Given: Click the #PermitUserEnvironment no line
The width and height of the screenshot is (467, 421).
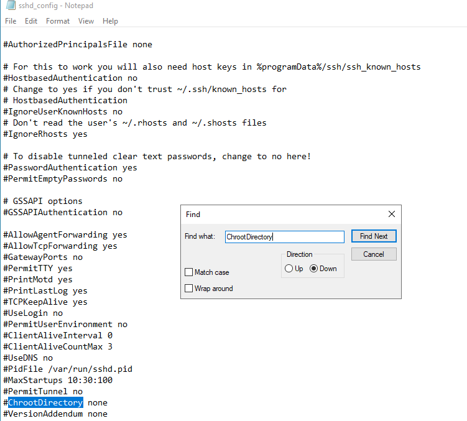Looking at the screenshot, I should (65, 324).
